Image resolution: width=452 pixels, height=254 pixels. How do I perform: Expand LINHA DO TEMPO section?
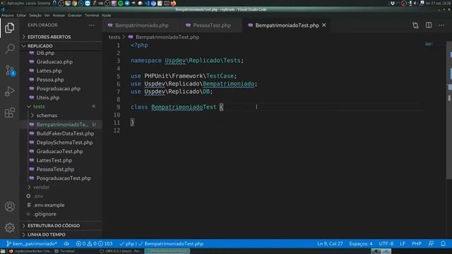pos(61,234)
